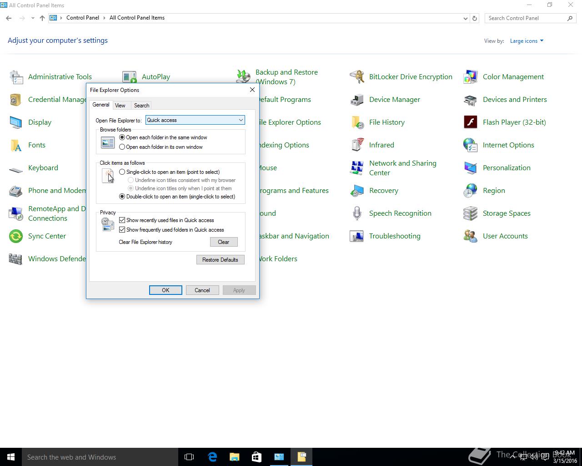Open RemoteApp and Desktop Connections icon

[x=16, y=213]
